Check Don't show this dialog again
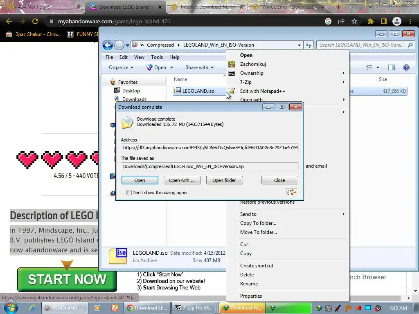This screenshot has height=314, width=419. 129,192
